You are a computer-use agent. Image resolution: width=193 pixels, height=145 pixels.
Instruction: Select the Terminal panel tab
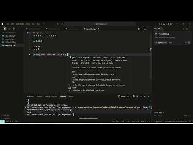point(63,97)
